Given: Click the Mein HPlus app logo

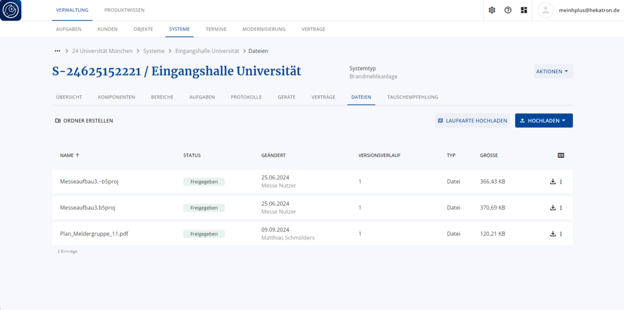Looking at the screenshot, I should click(11, 11).
